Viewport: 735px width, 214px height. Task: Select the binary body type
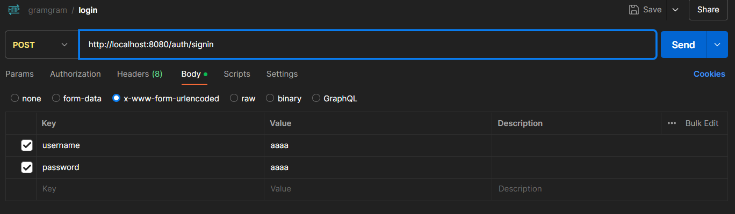(x=284, y=99)
